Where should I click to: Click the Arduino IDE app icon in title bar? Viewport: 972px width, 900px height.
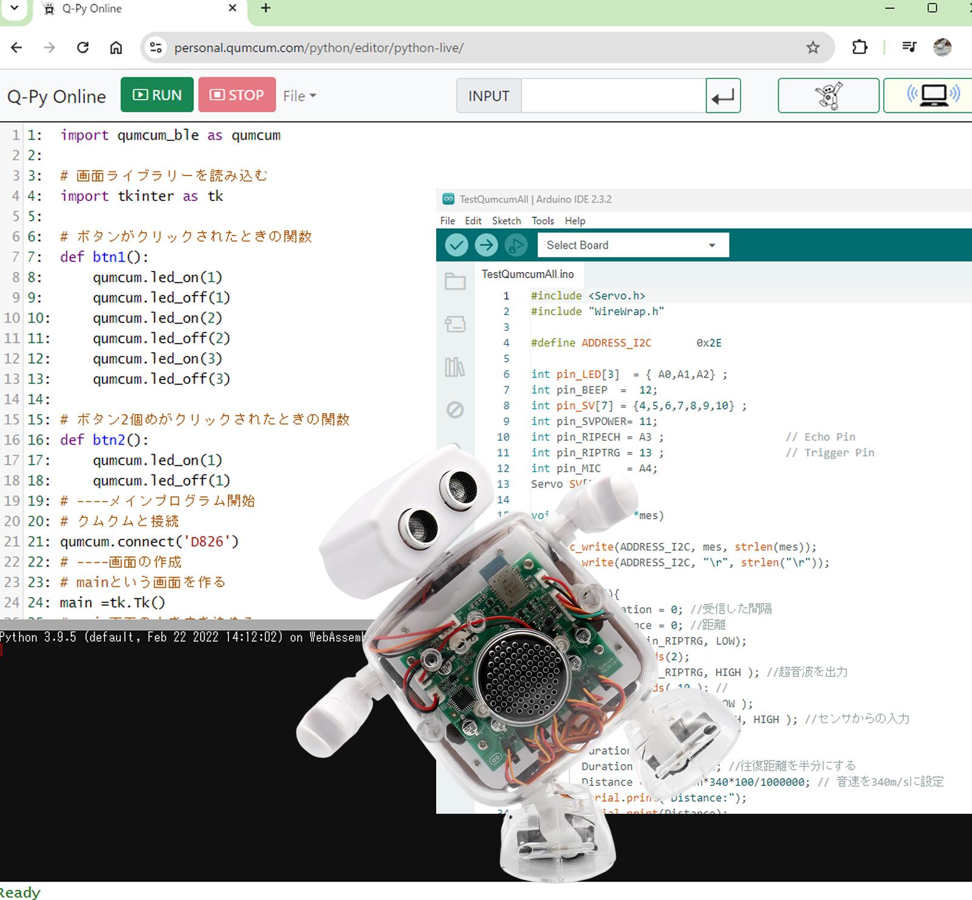(448, 199)
